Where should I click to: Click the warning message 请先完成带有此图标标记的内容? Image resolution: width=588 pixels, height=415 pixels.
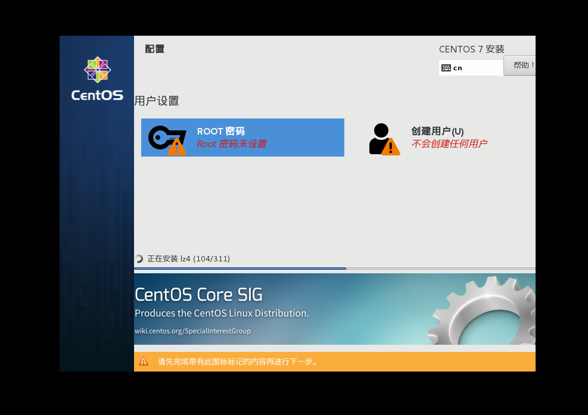pos(238,361)
